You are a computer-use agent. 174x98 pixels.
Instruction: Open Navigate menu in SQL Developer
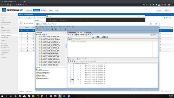tap(48, 27)
